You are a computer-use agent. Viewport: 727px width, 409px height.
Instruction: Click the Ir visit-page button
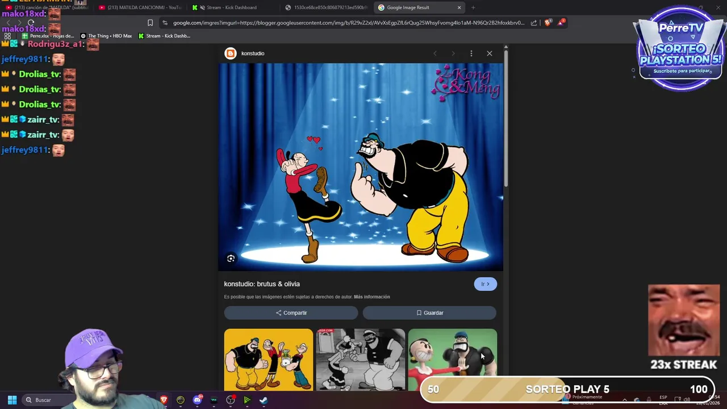click(x=485, y=284)
